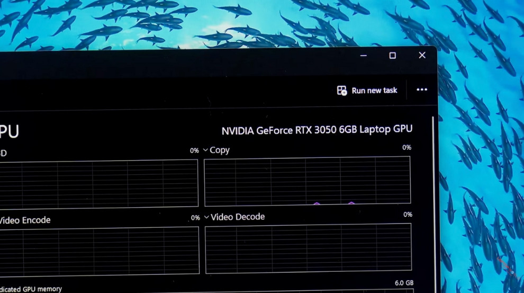Click the vertical scrollbar in Task Manager
The height and width of the screenshot is (293, 524).
coord(433,201)
